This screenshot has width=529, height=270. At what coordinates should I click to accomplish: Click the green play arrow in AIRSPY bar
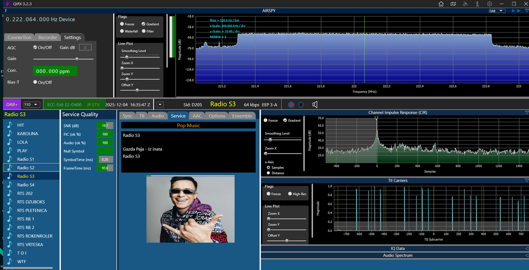point(519,11)
